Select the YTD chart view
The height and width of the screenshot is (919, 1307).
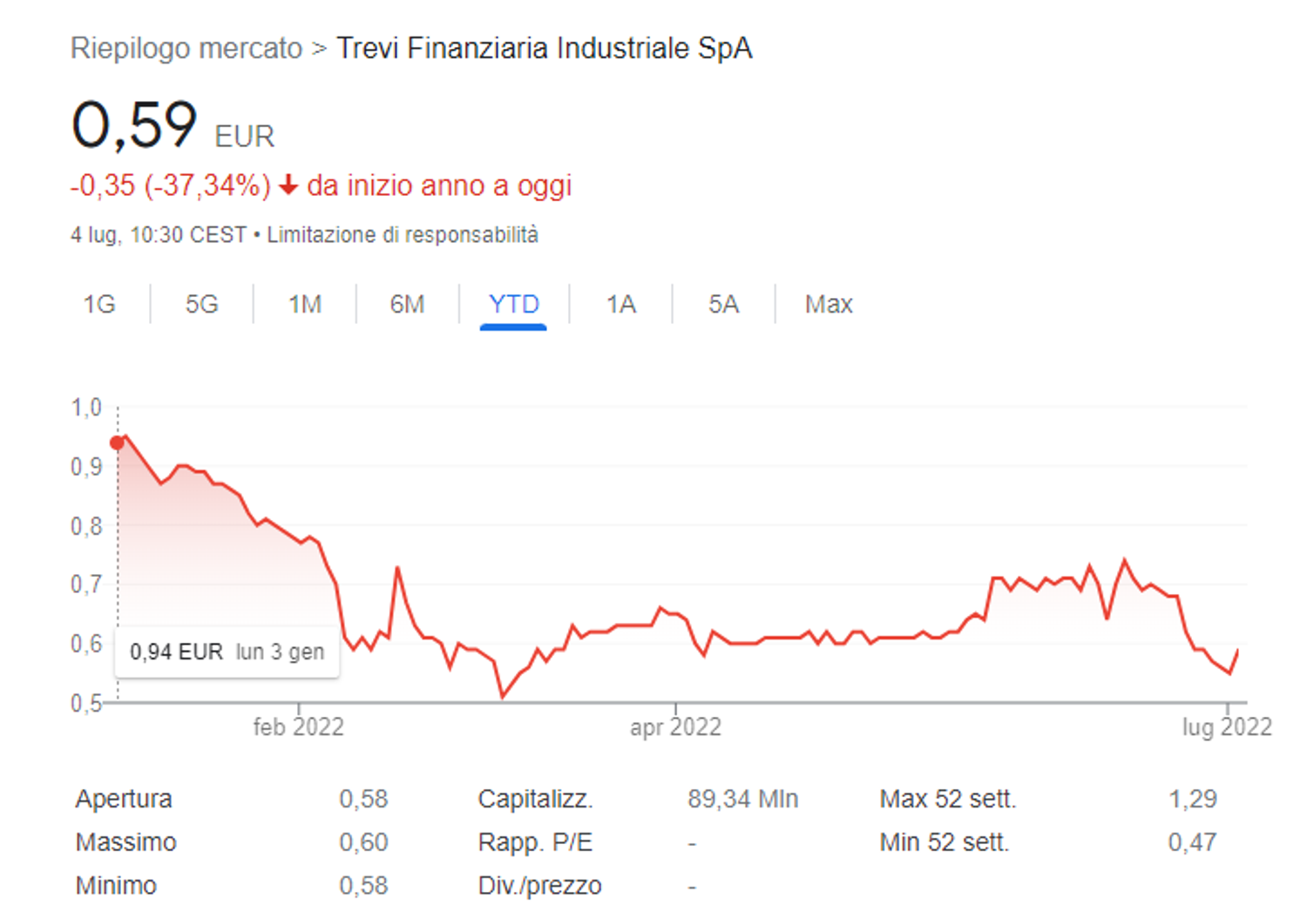click(x=514, y=304)
